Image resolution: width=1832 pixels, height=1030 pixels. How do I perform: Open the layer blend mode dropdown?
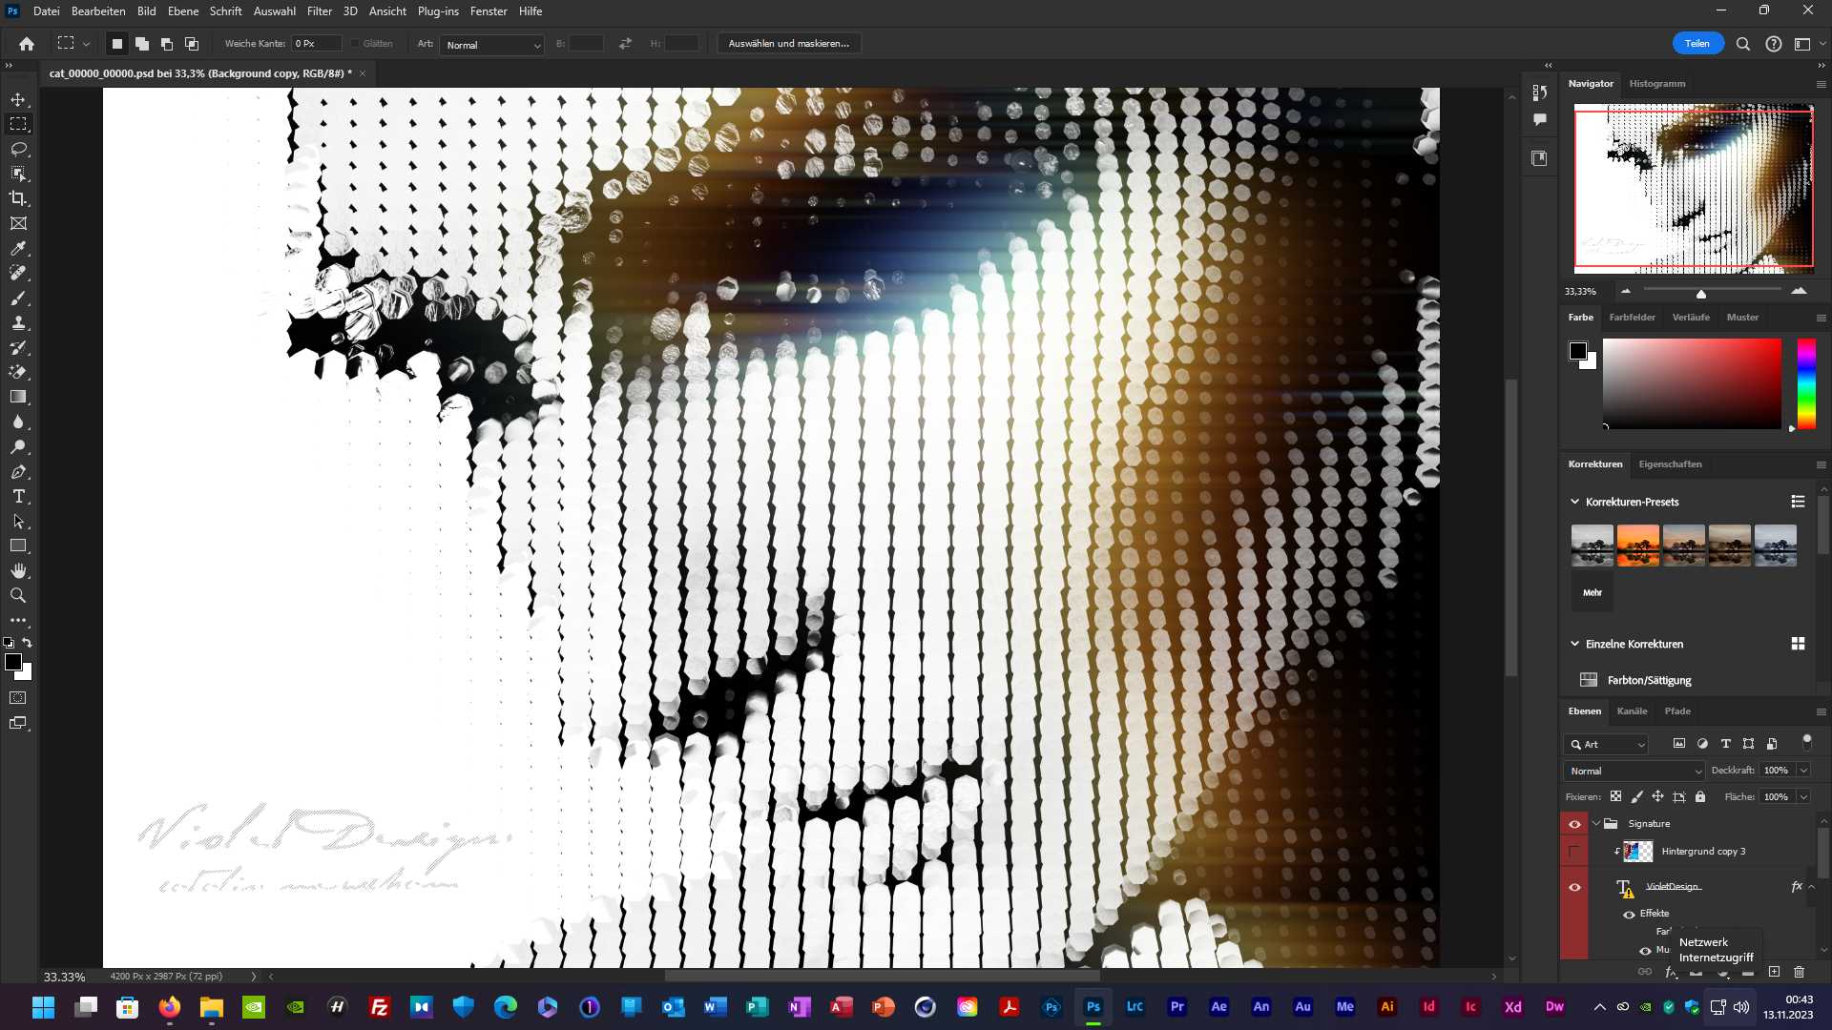1634,771
